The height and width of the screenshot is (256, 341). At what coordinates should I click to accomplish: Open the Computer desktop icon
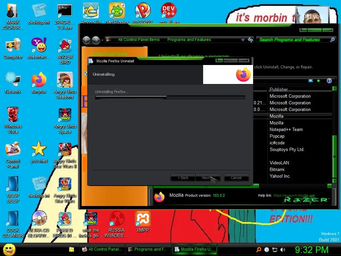pos(13,48)
